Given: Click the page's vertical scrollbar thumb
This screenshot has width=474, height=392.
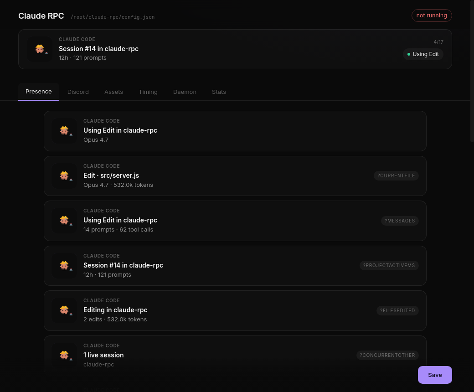Looking at the screenshot, I should (472, 71).
